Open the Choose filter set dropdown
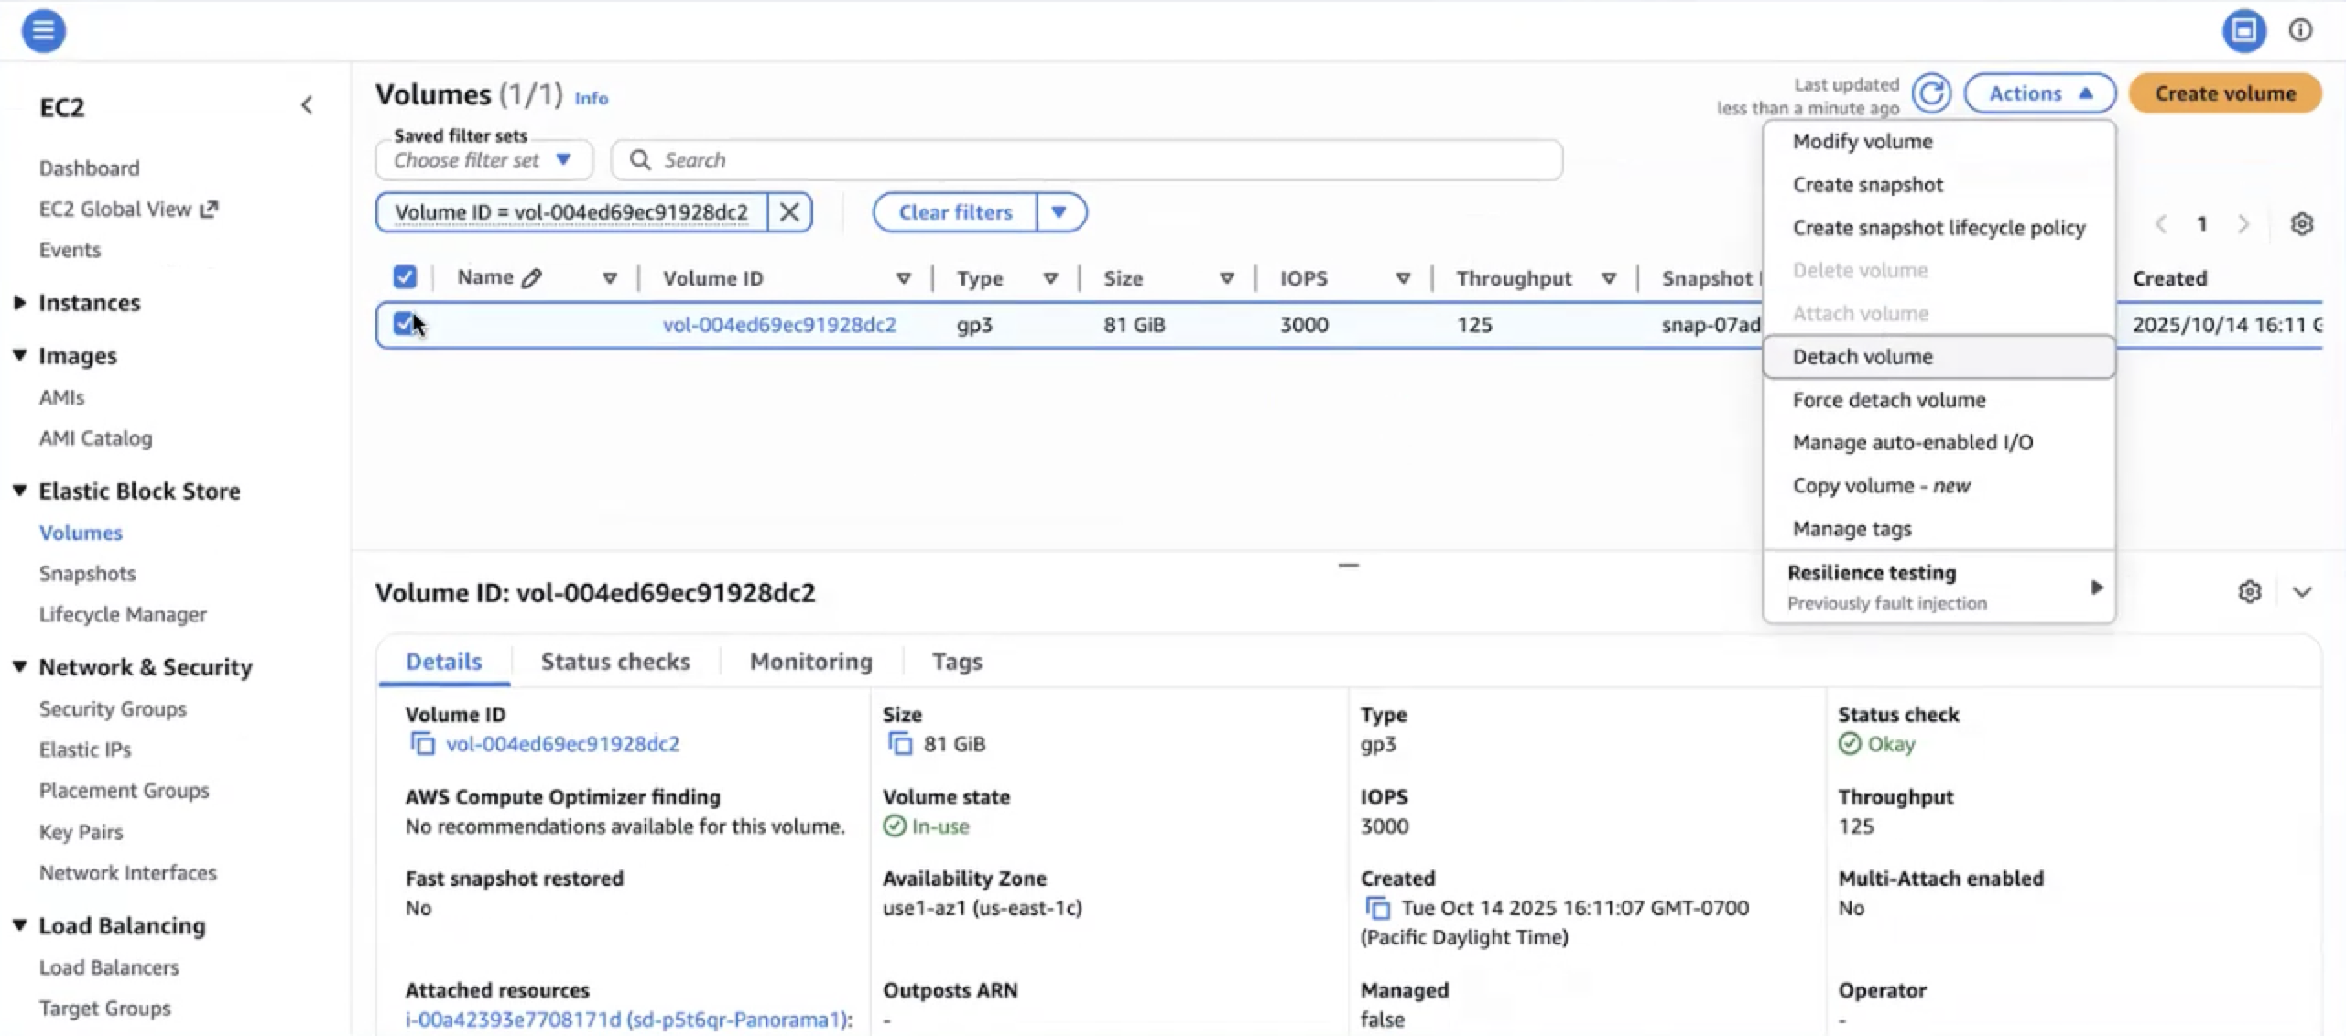The image size is (2346, 1036). pyautogui.click(x=483, y=160)
